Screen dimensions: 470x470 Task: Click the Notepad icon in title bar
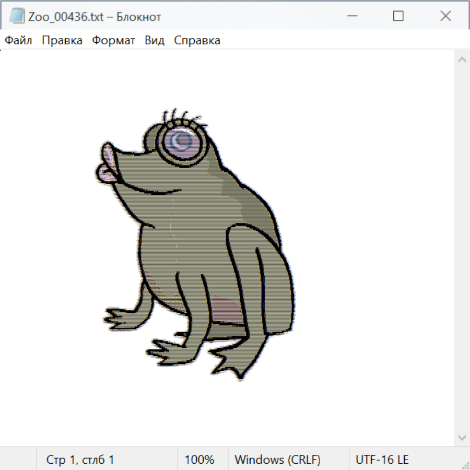pos(17,16)
